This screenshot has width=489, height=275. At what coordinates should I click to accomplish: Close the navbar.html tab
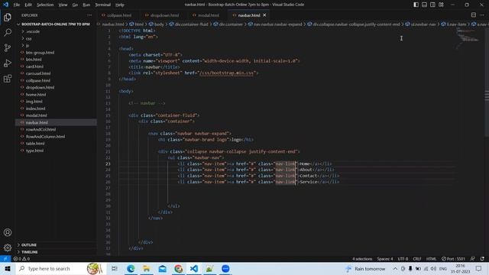(264, 15)
